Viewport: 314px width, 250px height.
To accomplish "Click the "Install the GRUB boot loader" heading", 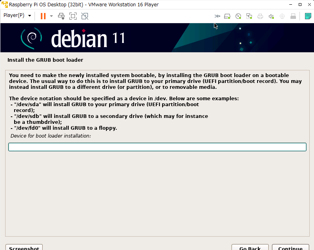I will 45,60.
